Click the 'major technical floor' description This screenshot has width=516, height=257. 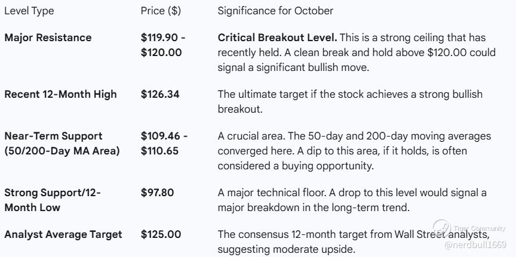352,200
